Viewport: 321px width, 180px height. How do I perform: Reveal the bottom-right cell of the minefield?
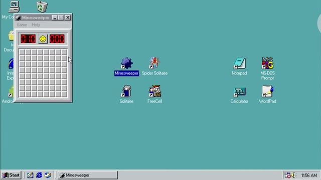[x=64, y=94]
